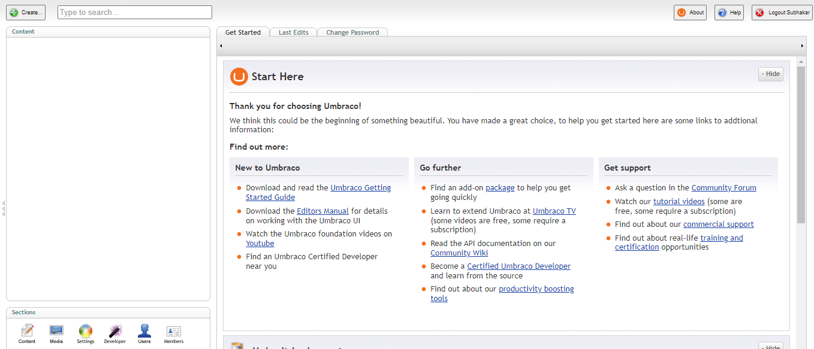Open the package add-on link
This screenshot has height=349, width=814.
click(500, 187)
